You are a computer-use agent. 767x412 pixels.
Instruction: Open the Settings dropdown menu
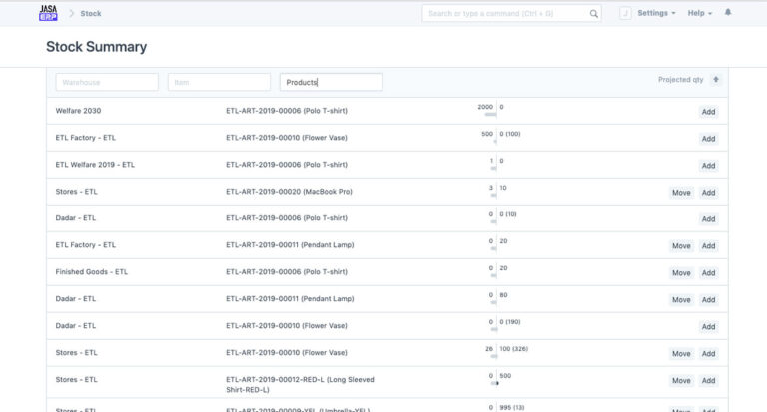pos(656,13)
